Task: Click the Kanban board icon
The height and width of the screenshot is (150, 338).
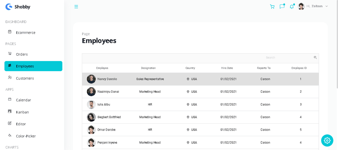Action: coord(10,111)
